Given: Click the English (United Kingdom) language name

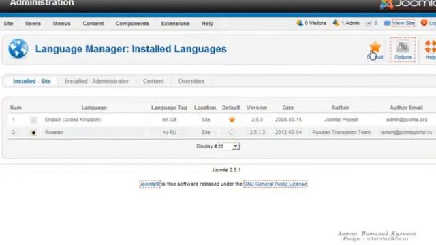Looking at the screenshot, I should click(x=73, y=120).
